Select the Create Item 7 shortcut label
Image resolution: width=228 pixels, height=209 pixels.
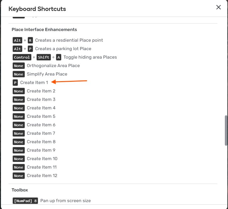tap(41, 133)
